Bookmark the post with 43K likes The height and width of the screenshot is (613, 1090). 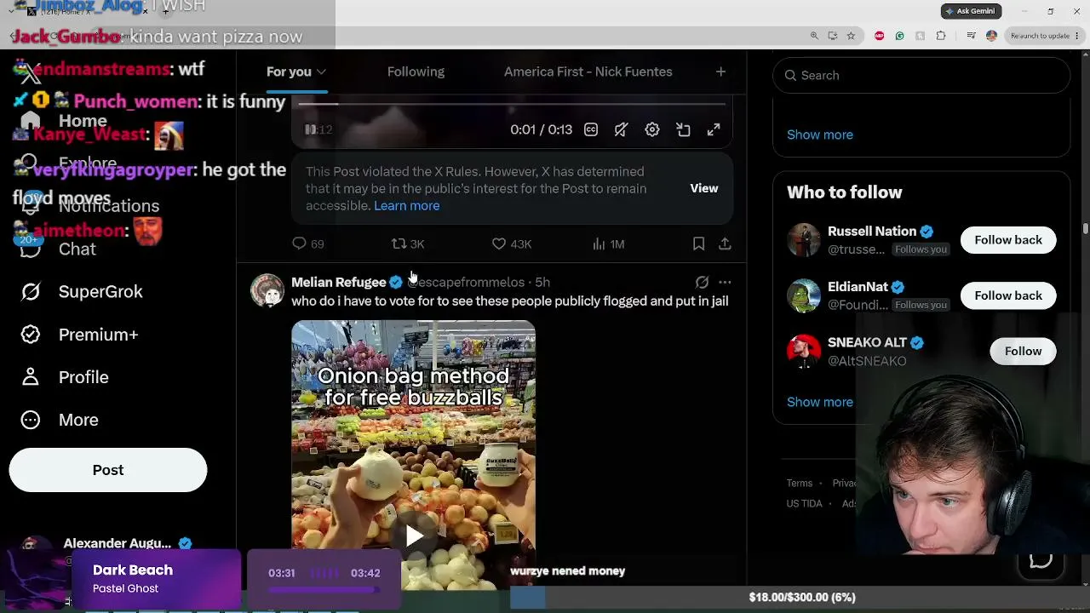(x=698, y=244)
